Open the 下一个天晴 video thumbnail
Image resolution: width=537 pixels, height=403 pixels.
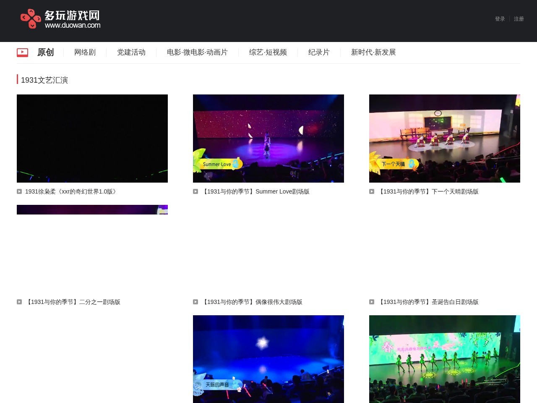444,139
